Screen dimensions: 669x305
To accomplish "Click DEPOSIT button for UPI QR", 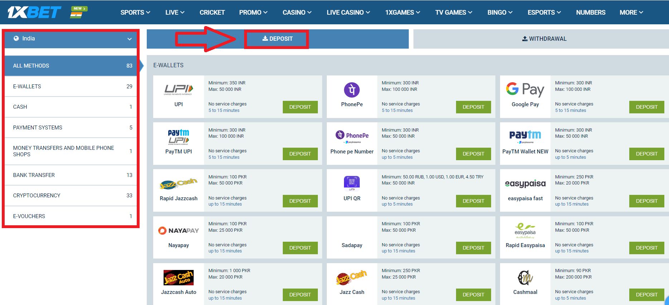I will click(x=473, y=201).
